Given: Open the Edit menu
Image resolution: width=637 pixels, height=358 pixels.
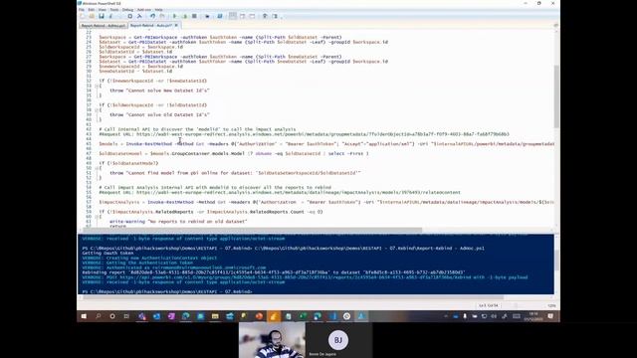Looking at the screenshot, I should [x=92, y=10].
